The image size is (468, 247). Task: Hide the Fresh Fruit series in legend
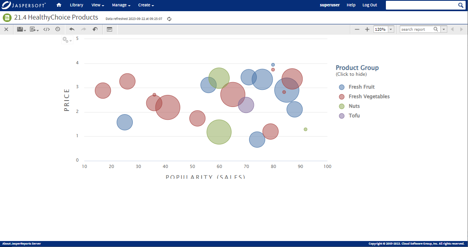(357, 87)
